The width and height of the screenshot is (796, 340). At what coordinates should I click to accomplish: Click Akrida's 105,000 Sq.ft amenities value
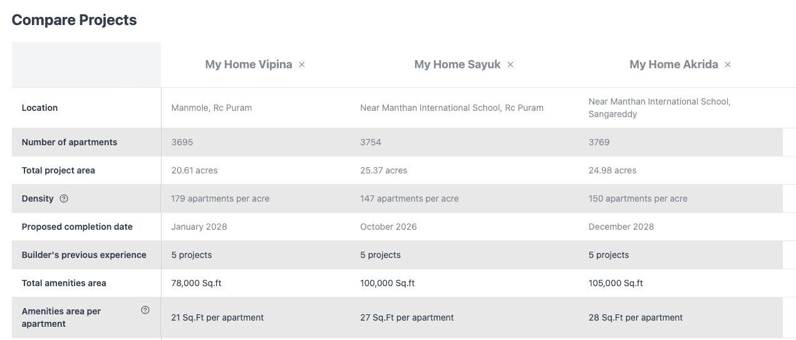point(616,283)
